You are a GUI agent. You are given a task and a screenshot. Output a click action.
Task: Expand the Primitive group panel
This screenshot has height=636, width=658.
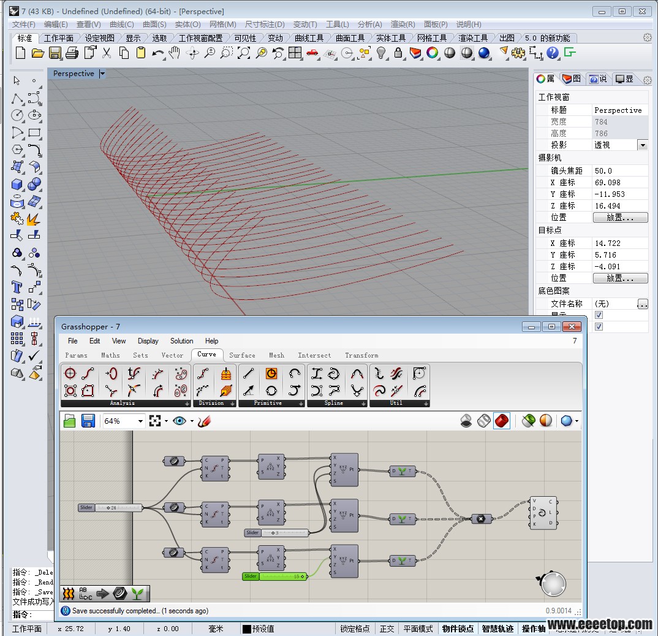click(301, 404)
